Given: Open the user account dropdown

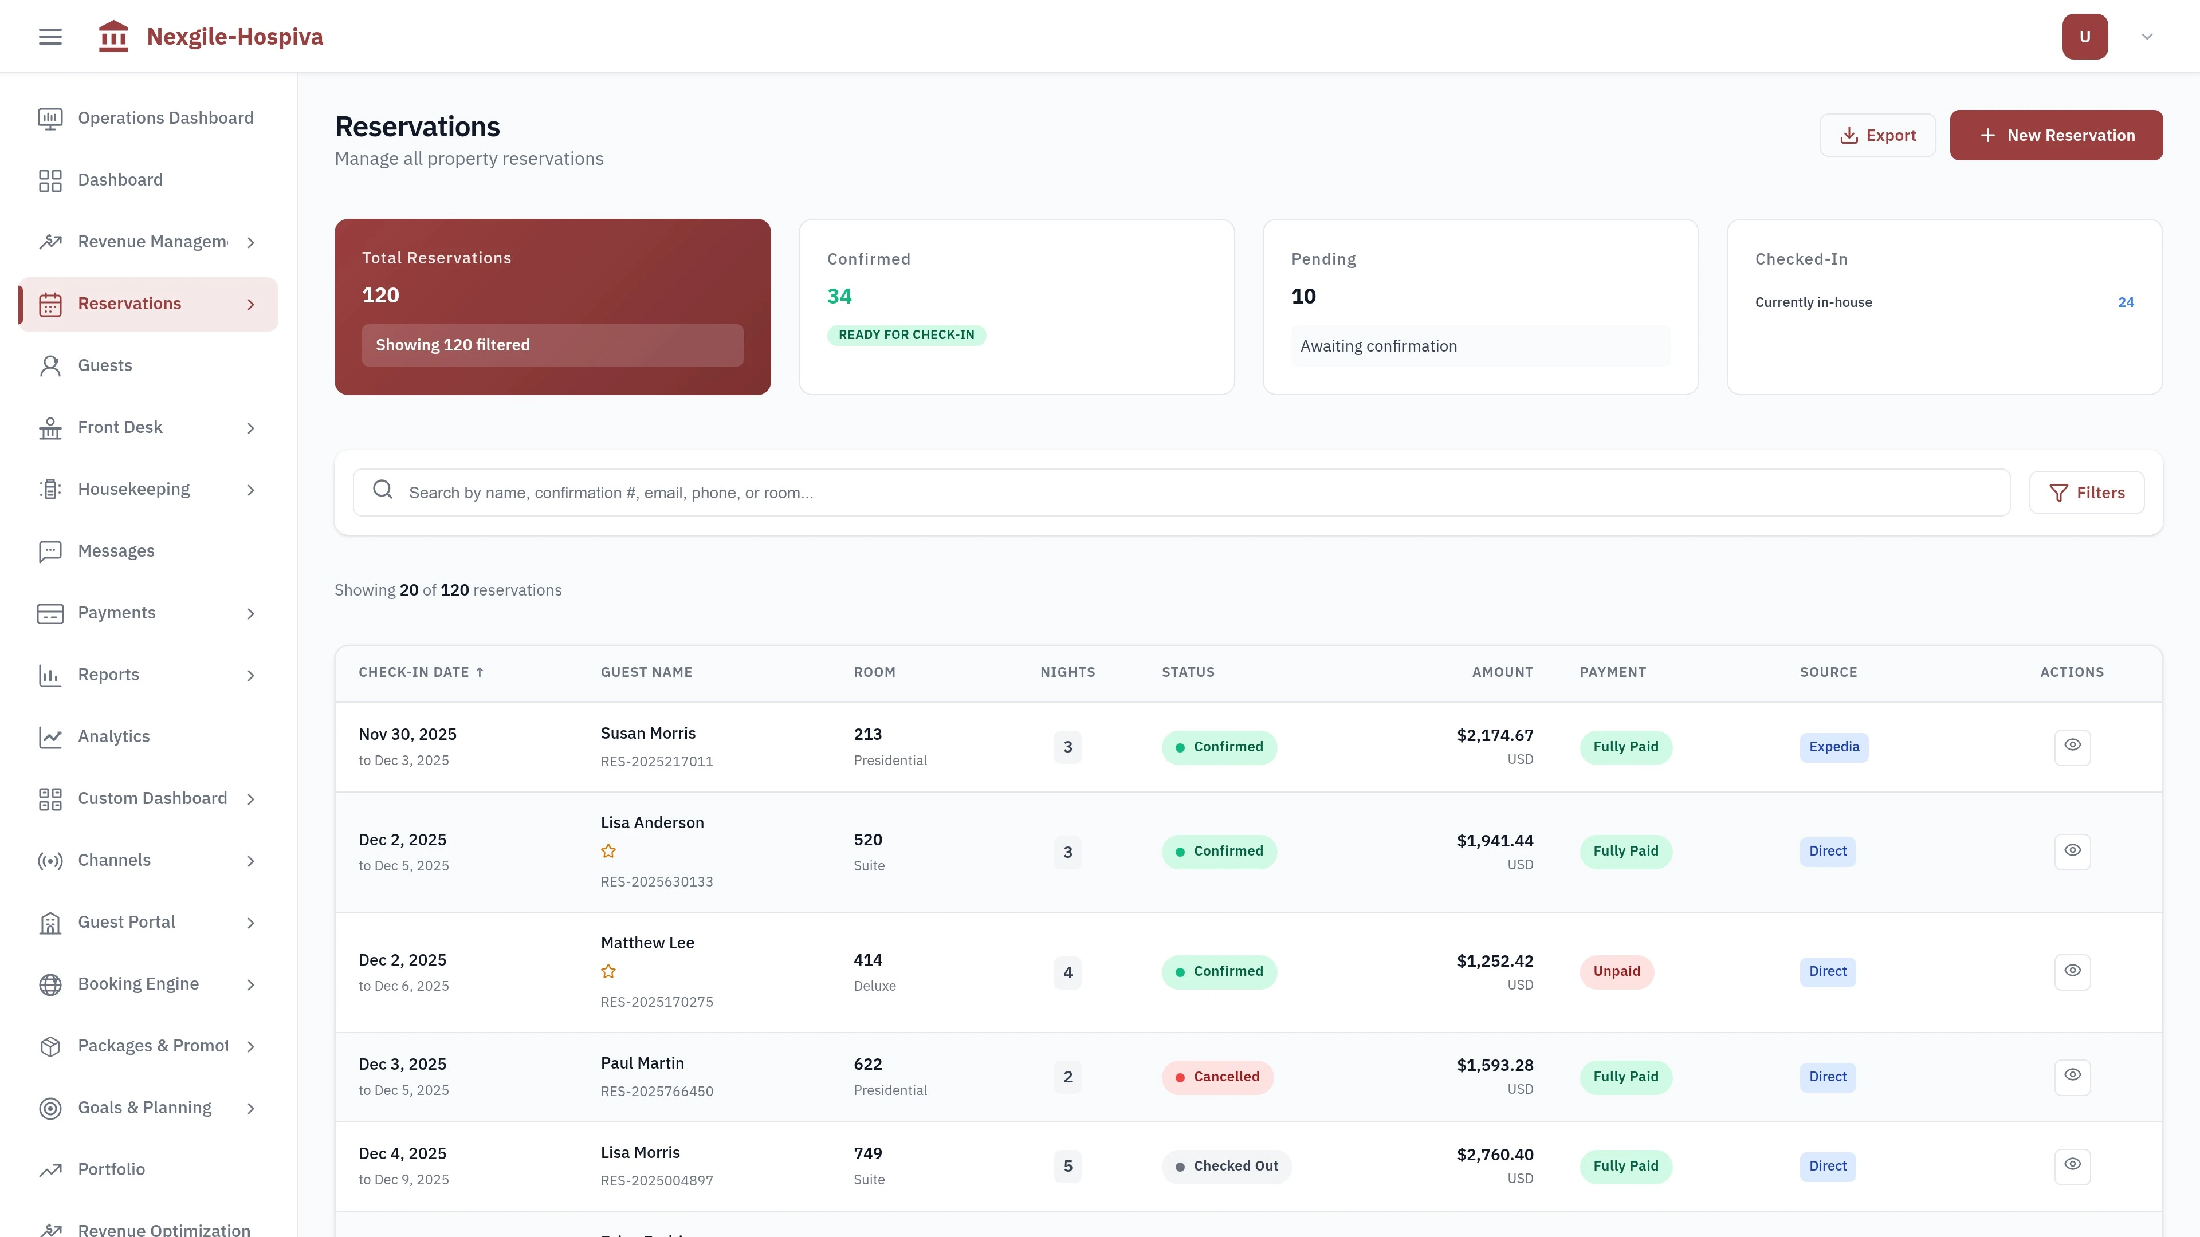Looking at the screenshot, I should [x=2146, y=36].
